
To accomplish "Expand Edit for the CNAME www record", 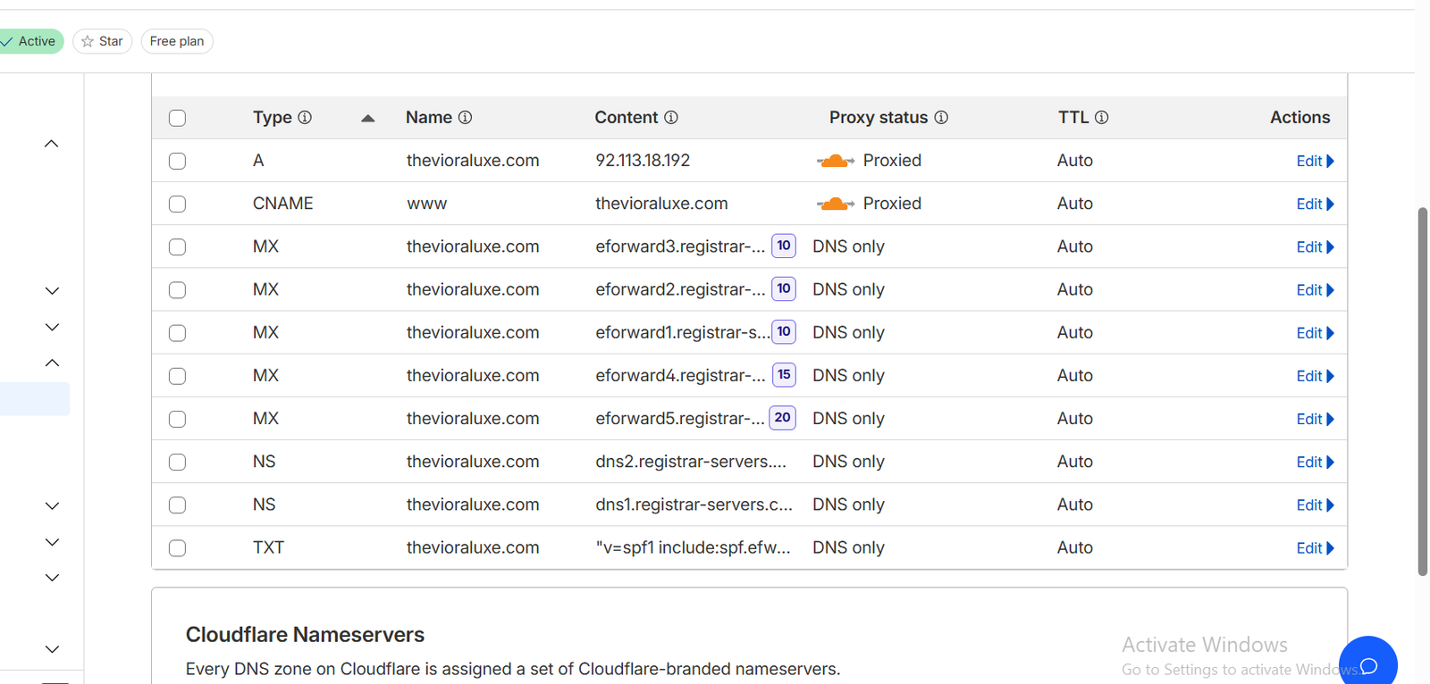I will tap(1314, 204).
